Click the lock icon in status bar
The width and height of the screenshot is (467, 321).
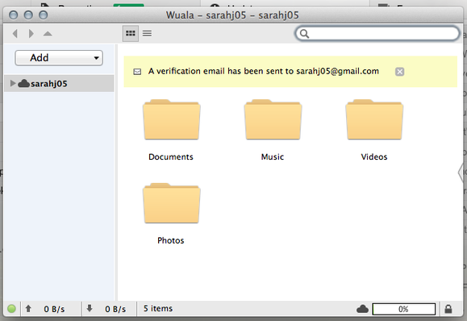click(x=448, y=309)
